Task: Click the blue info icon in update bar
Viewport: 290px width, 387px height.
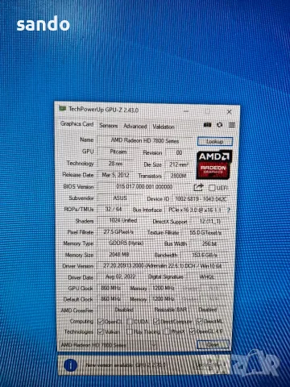Action: tap(70, 365)
